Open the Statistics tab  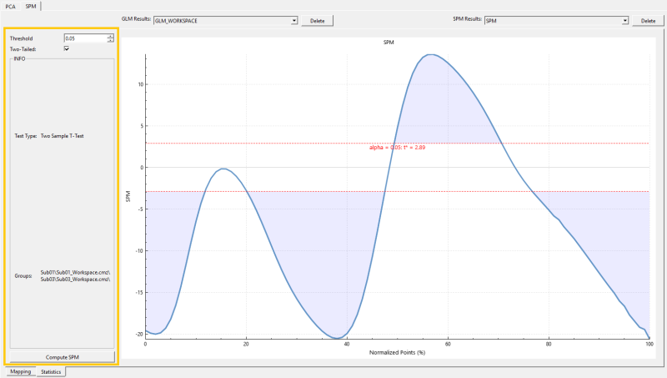pyautogui.click(x=51, y=371)
